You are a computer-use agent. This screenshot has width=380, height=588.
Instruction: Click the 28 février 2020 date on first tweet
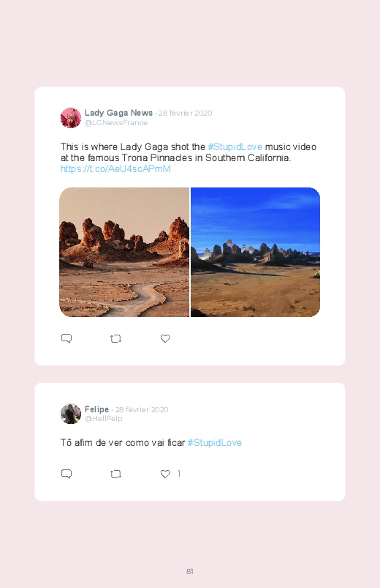[186, 113]
